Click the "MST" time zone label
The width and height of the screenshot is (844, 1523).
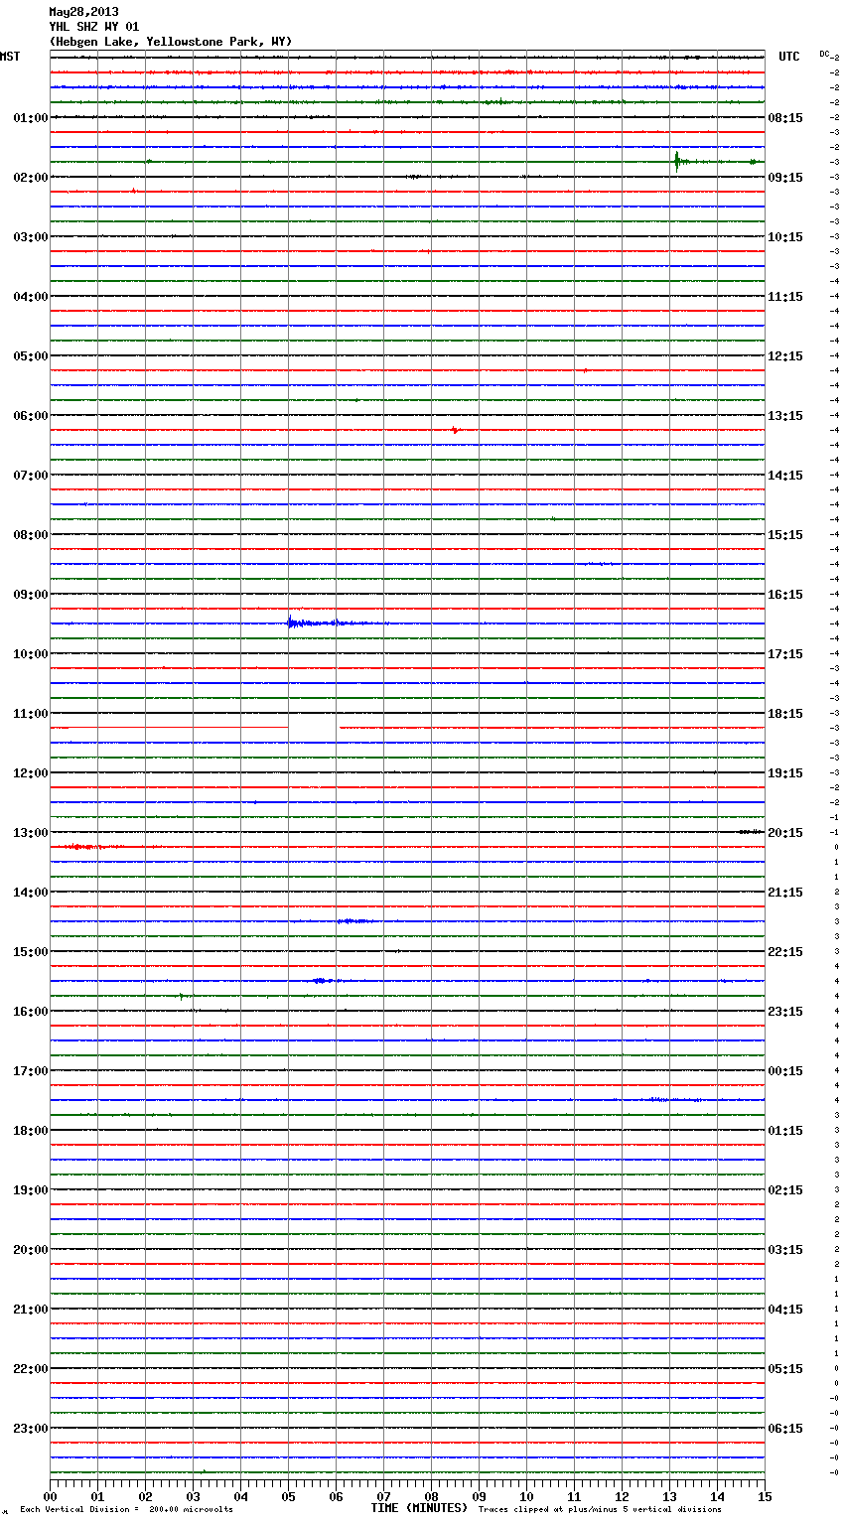pos(10,57)
